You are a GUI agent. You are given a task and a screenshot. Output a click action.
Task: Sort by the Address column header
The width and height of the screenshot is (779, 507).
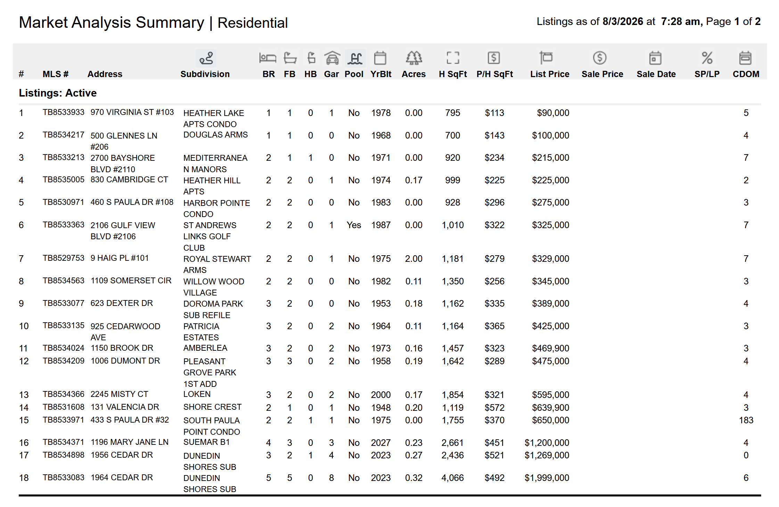[x=105, y=74]
